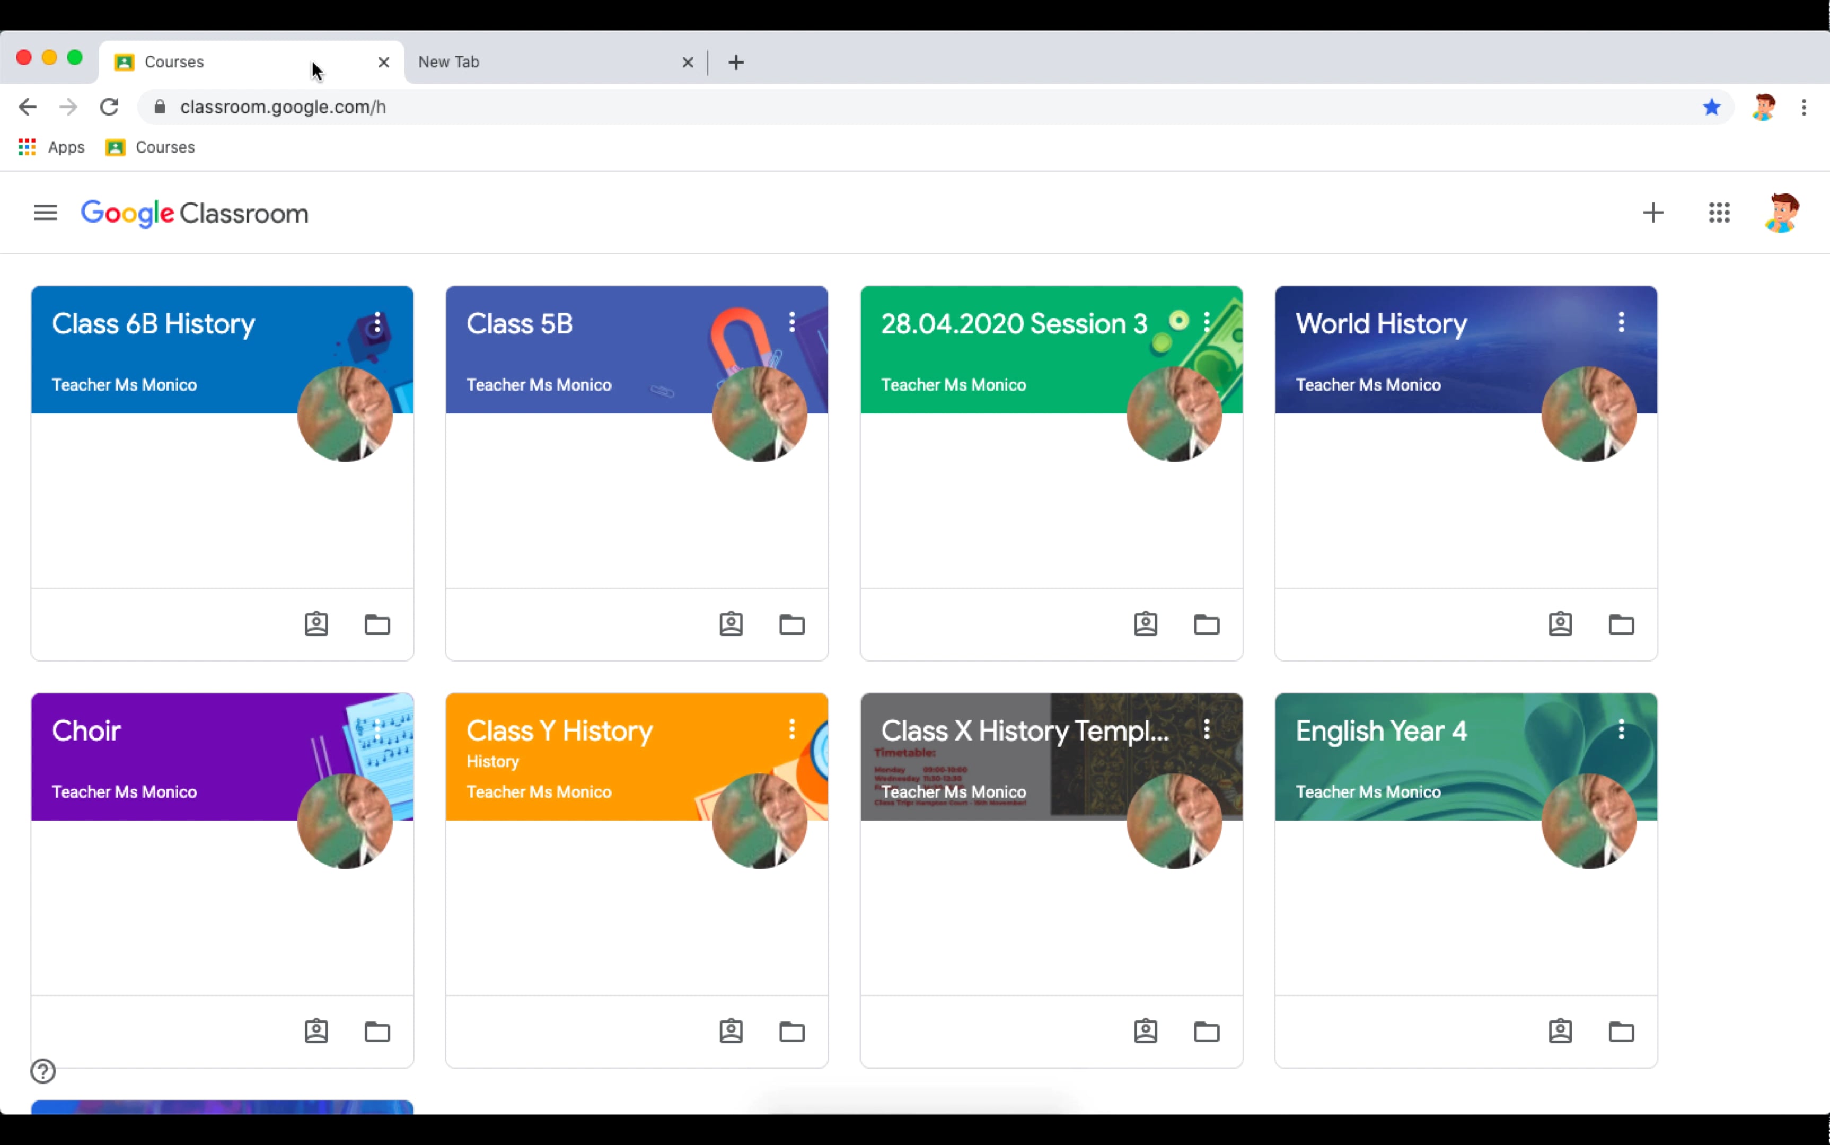Open the gradebook icon on English Year 4 card
This screenshot has width=1830, height=1145.
(1561, 1030)
